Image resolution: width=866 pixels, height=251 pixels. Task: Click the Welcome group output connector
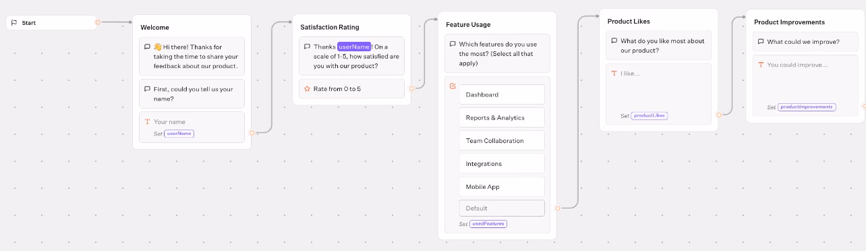(x=252, y=133)
